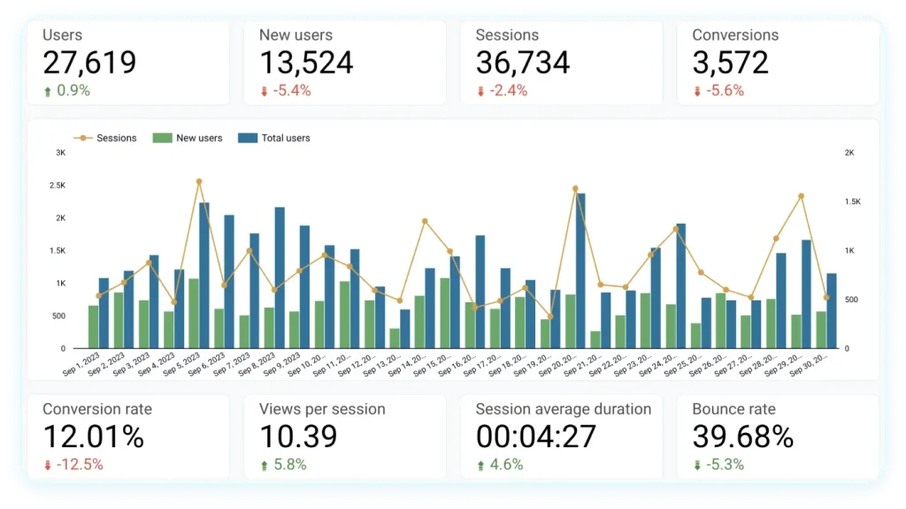Click the green down arrow under Bounce rate
The width and height of the screenshot is (906, 509).
pos(697,465)
